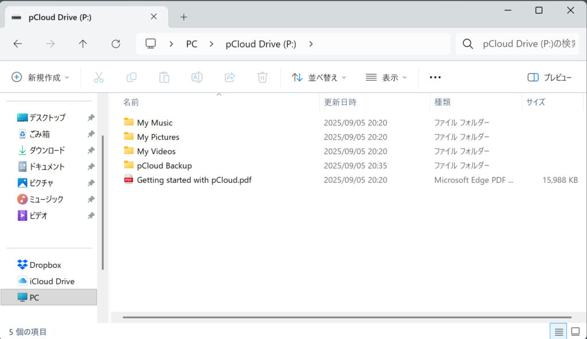Refresh the current folder view
The height and width of the screenshot is (339, 587).
click(116, 44)
